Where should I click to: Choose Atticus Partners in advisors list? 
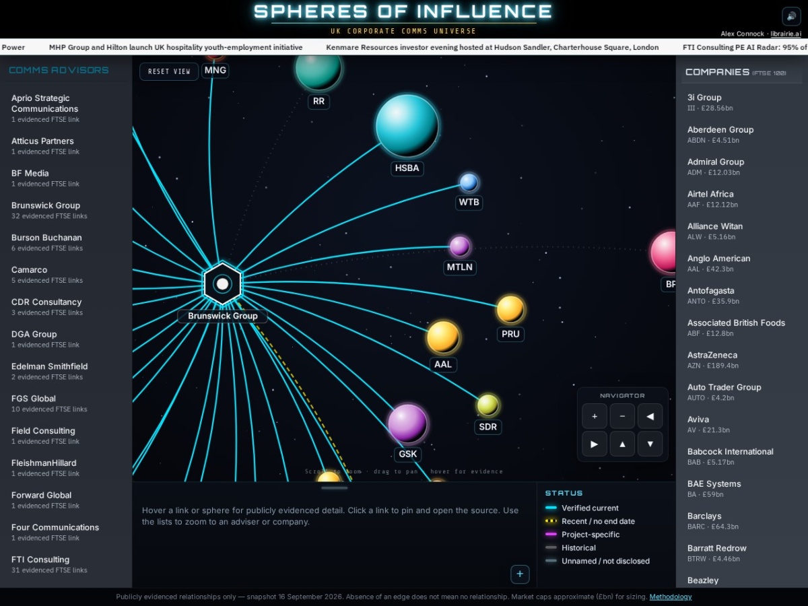(x=66, y=145)
